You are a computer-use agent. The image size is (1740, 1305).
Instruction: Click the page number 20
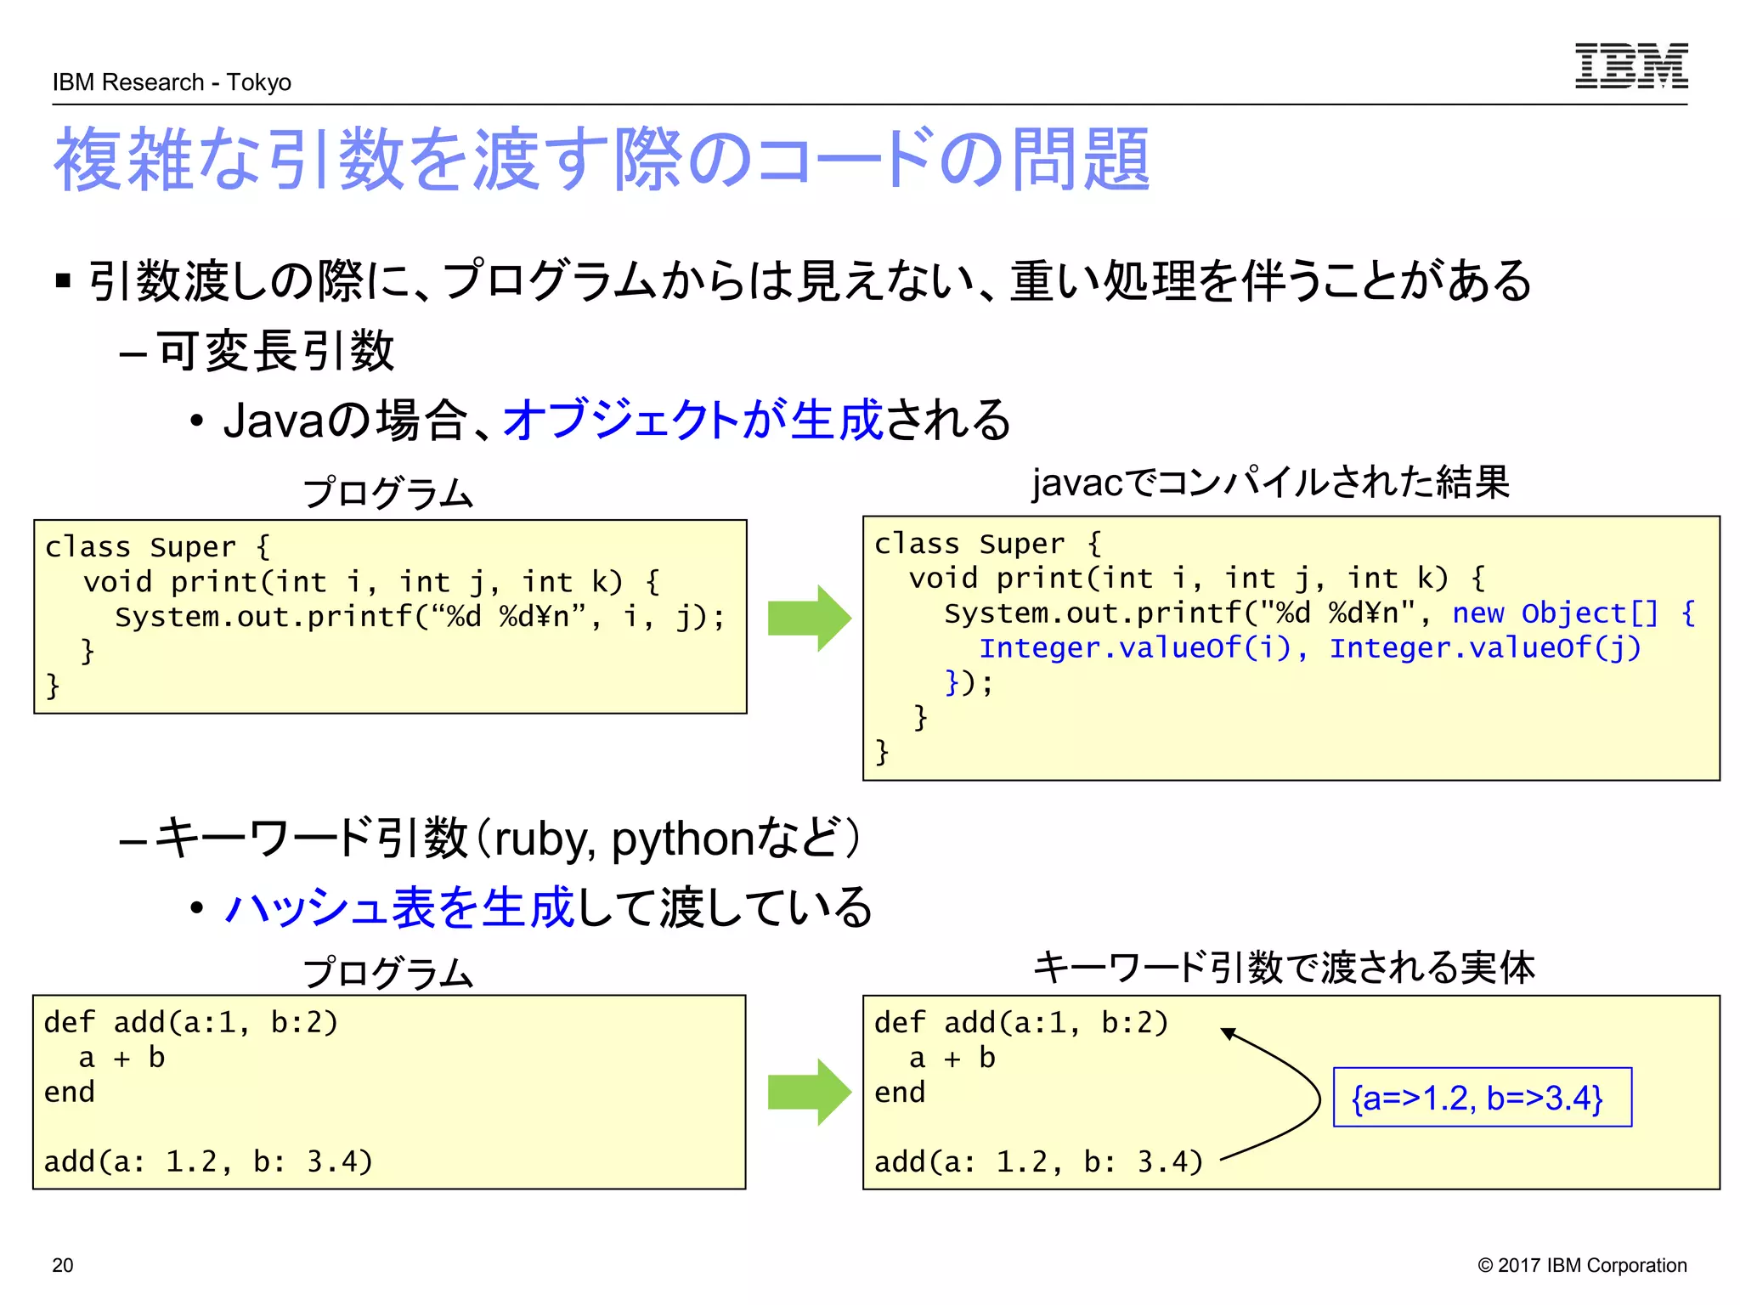[x=63, y=1265]
